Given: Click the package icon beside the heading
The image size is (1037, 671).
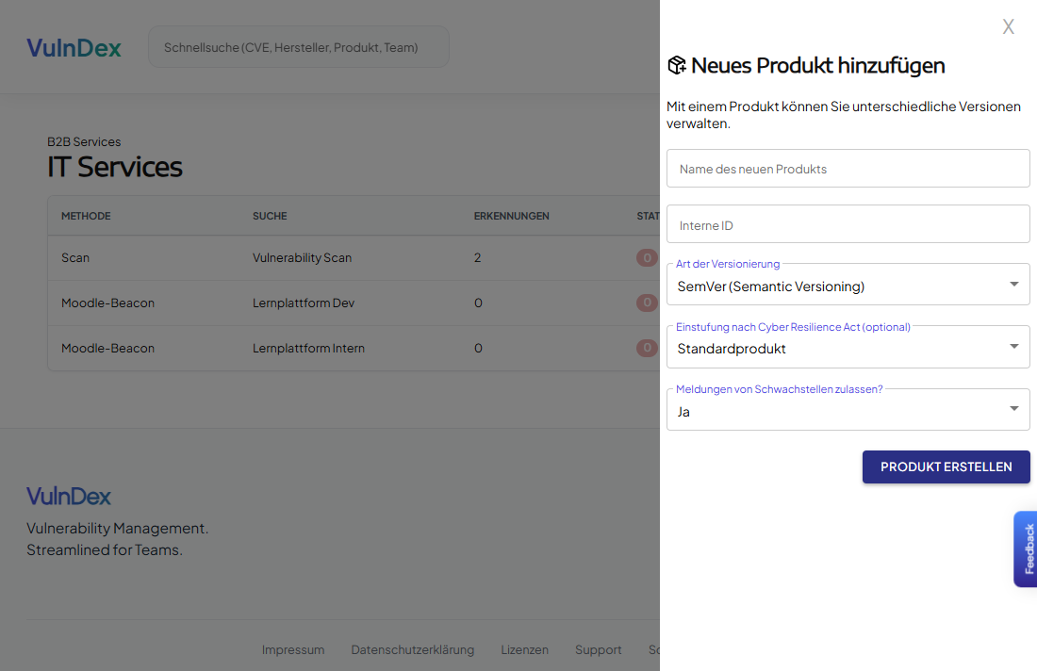Looking at the screenshot, I should 677,65.
